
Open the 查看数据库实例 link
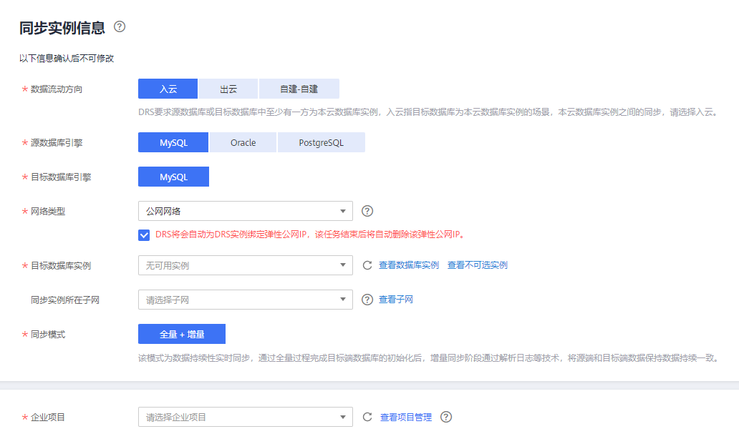(409, 265)
